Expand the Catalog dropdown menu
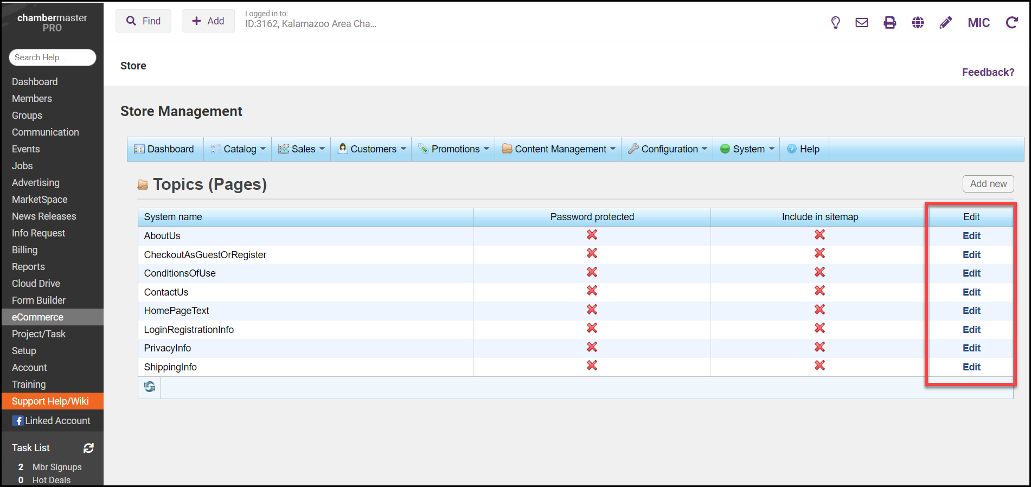The height and width of the screenshot is (487, 1031). click(x=240, y=149)
